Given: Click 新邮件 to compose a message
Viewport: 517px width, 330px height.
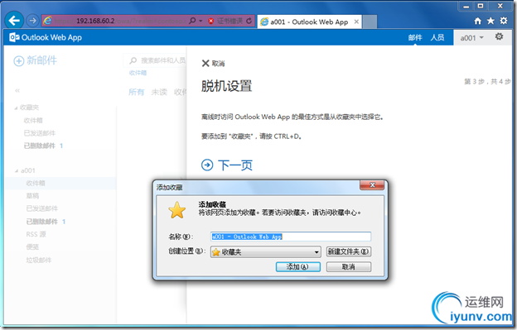Looking at the screenshot, I should point(36,60).
